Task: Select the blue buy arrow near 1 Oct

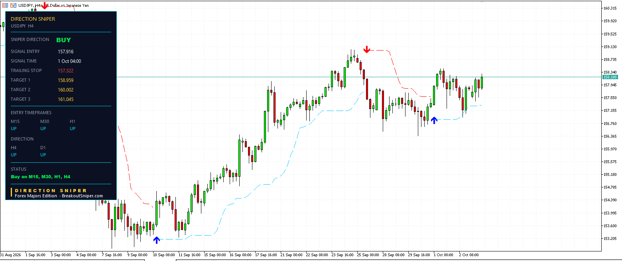Action: point(434,120)
